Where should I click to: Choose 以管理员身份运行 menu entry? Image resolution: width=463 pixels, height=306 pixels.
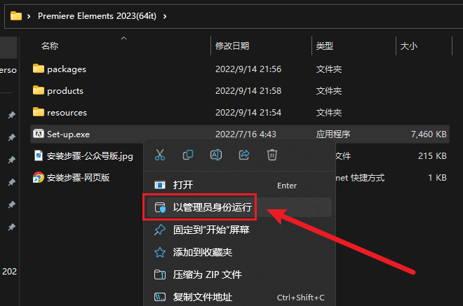point(239,207)
